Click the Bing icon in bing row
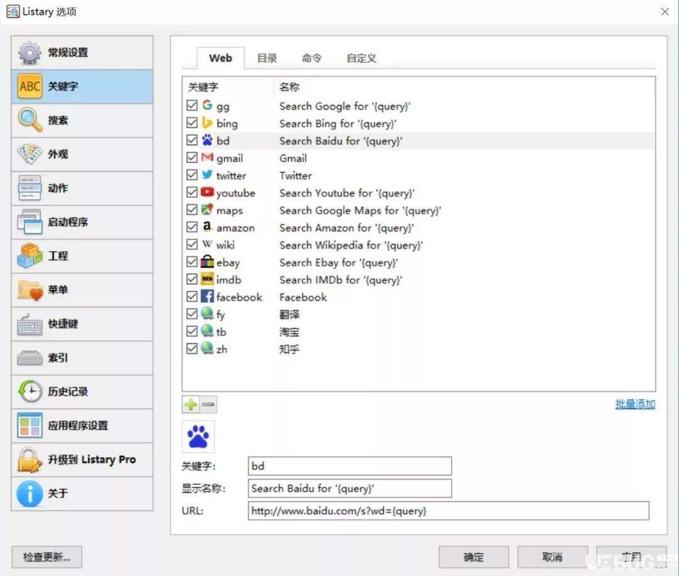Viewport: 679px width, 576px height. coord(207,123)
